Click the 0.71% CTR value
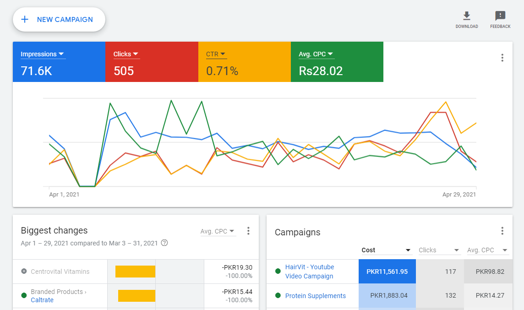The image size is (524, 310). click(x=222, y=71)
